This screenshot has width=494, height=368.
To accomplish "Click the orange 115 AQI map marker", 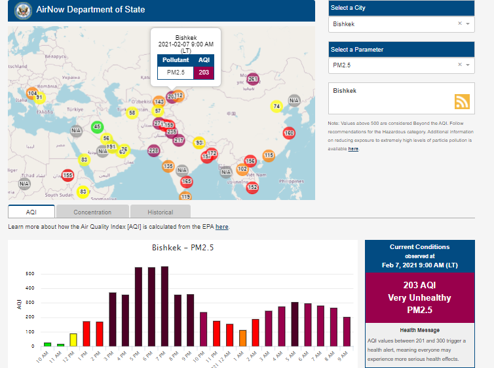I will (269, 156).
